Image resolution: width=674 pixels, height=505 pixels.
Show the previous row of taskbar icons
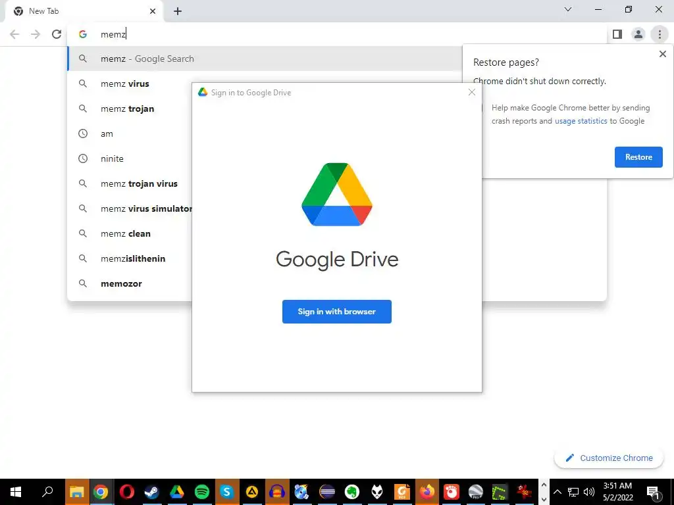[x=544, y=485]
